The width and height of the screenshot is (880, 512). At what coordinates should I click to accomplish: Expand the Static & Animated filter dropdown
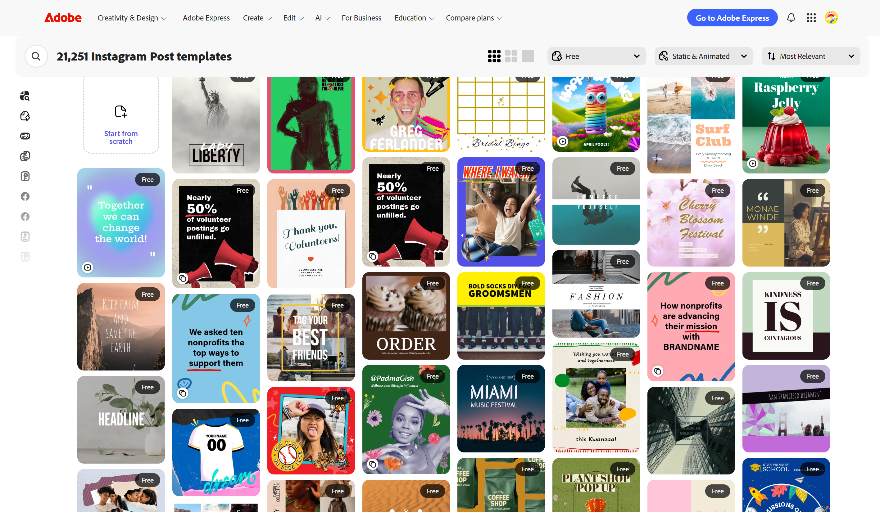tap(703, 56)
